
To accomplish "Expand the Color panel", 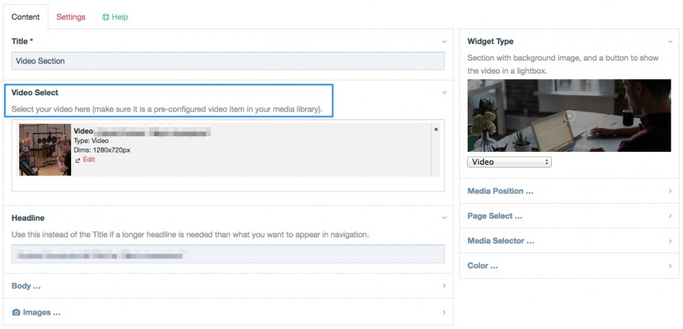I will 670,266.
